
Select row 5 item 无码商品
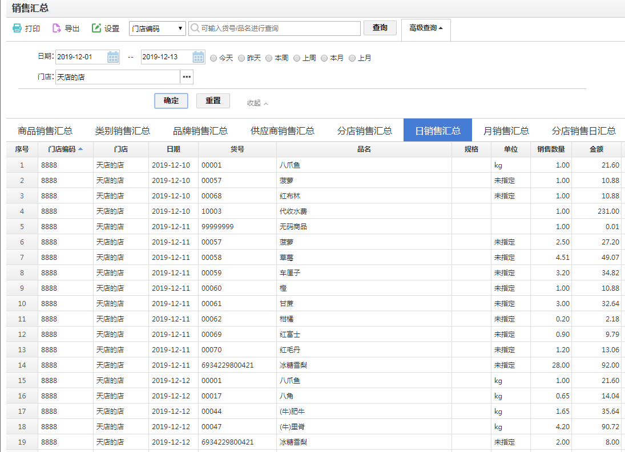click(293, 227)
